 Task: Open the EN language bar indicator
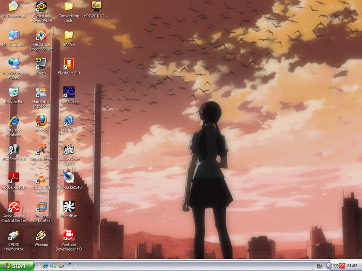[x=319, y=266]
